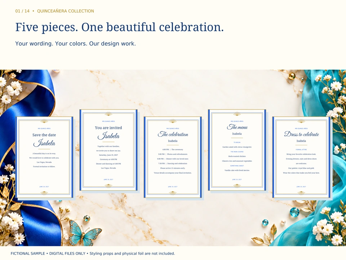
Task: Click "Wear the colors that make you feel your best."
Action: 301,173
